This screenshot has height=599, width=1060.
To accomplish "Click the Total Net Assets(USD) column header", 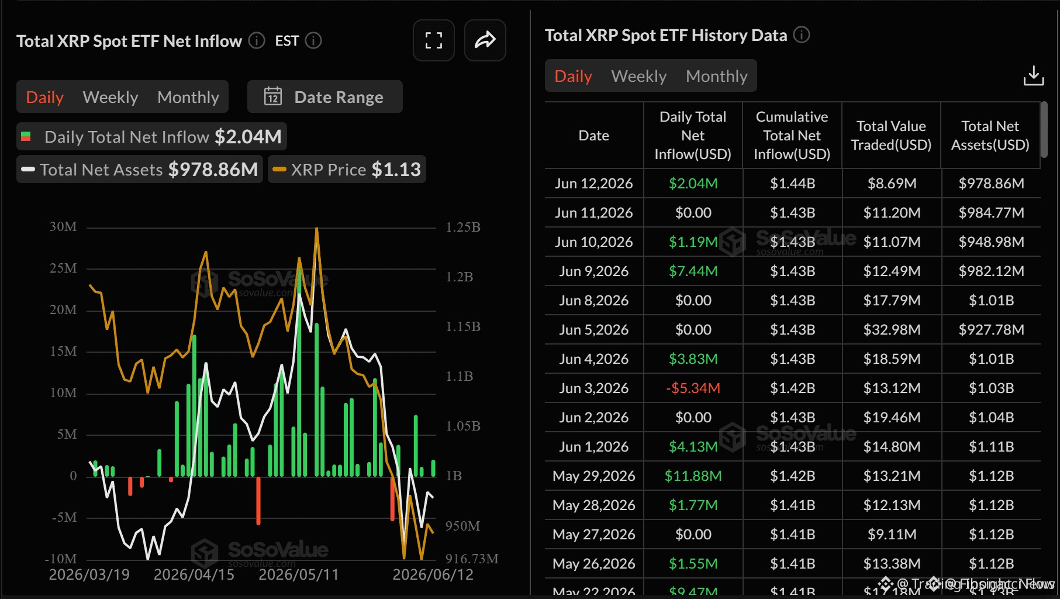I will coord(990,136).
